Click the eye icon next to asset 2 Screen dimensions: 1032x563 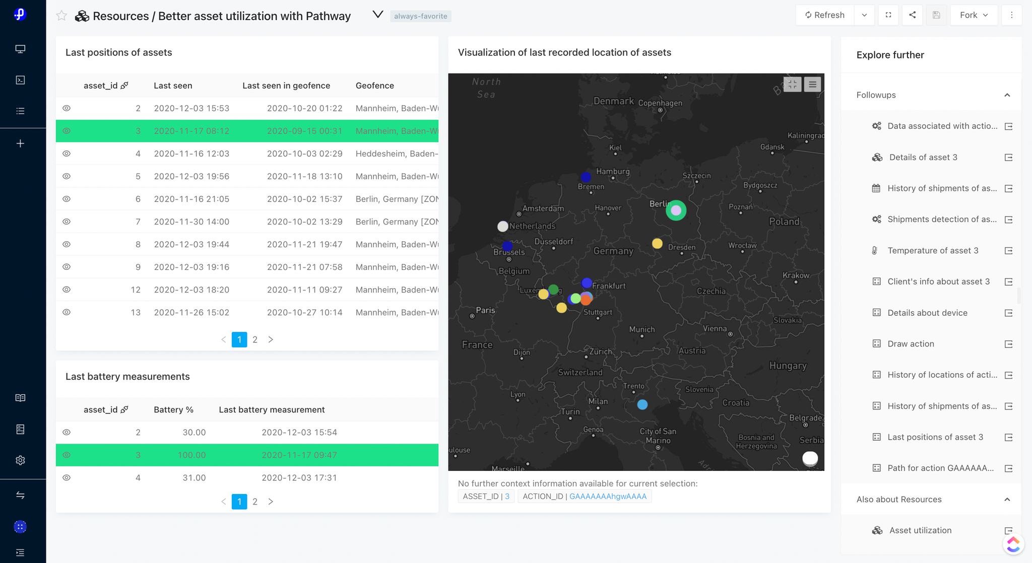[67, 108]
